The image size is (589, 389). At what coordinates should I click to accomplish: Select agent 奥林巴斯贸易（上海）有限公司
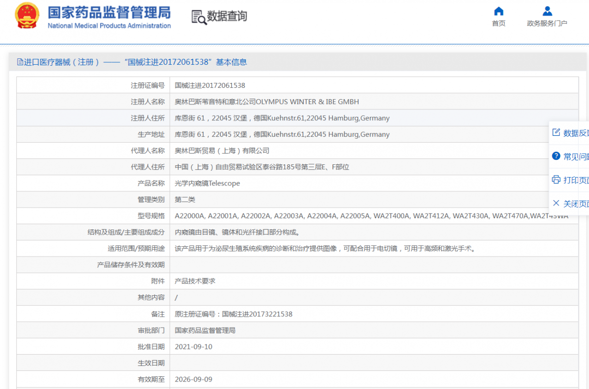[222, 151]
